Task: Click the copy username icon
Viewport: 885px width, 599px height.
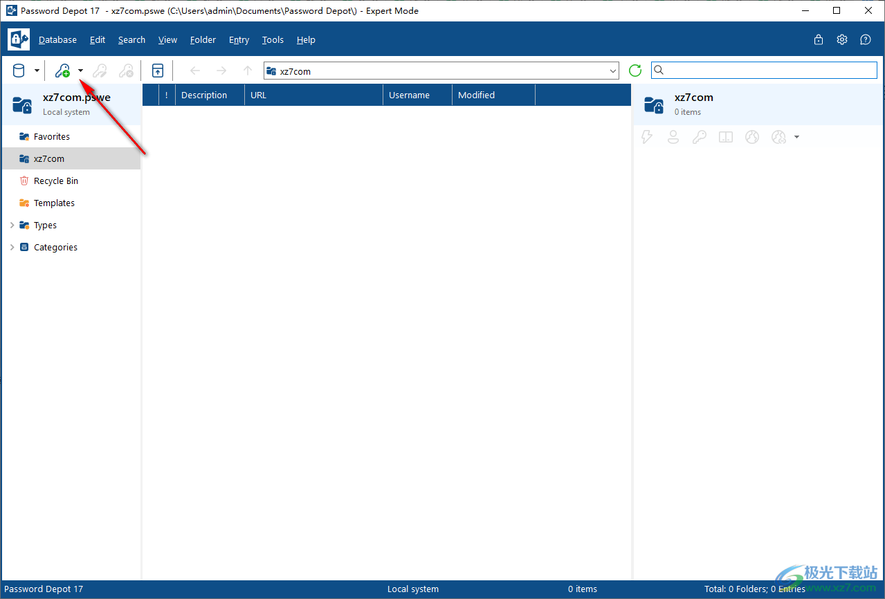Action: click(x=673, y=137)
